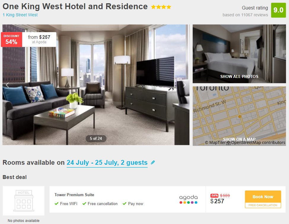Image resolution: width=289 pixels, height=224 pixels.
Task: Click the 5 of 24 photo counter
Action: coord(96,139)
